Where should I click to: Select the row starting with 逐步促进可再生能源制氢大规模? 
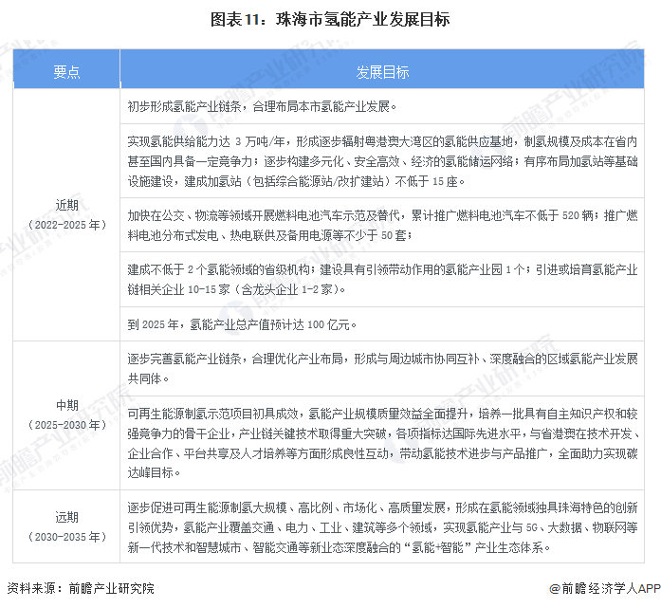(x=382, y=527)
